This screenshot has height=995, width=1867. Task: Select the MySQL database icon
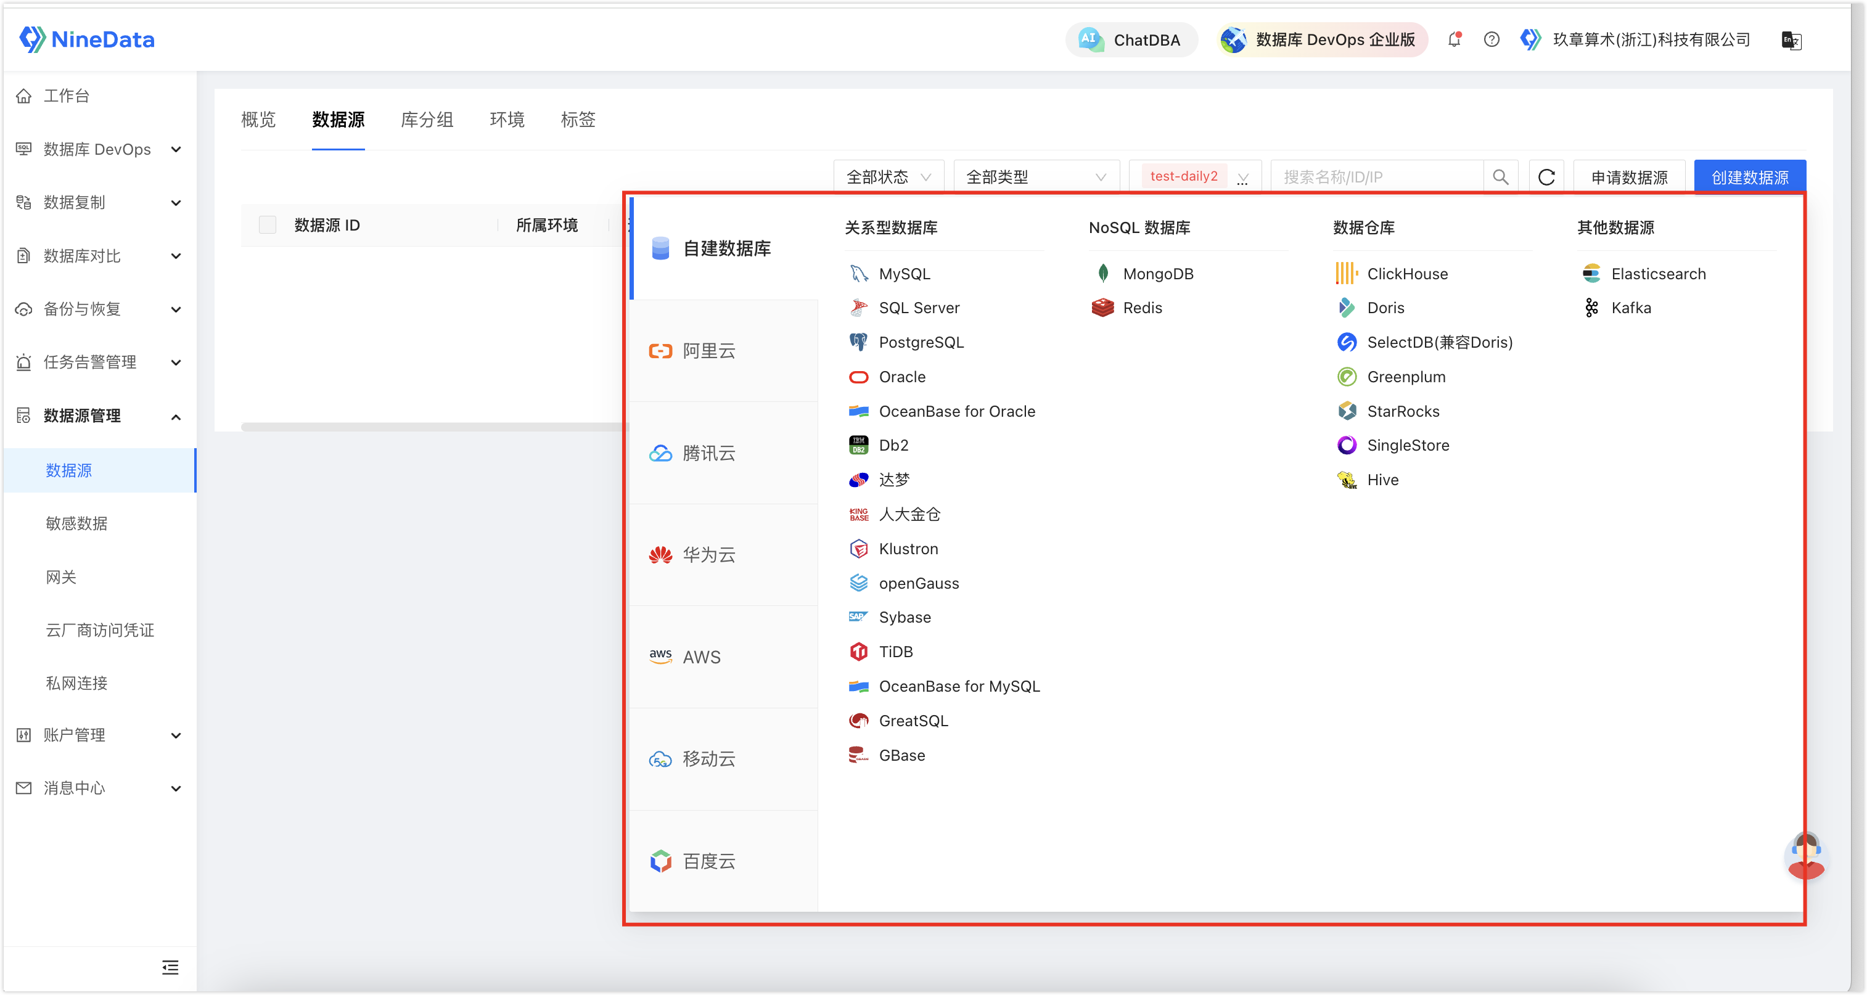pyautogui.click(x=858, y=273)
